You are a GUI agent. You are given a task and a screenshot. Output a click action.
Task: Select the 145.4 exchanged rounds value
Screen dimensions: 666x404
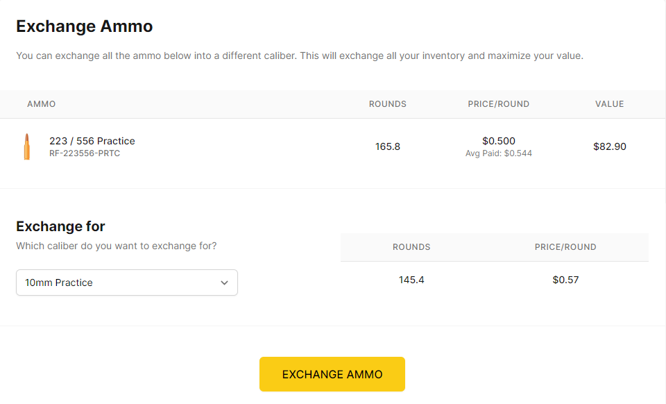point(411,280)
